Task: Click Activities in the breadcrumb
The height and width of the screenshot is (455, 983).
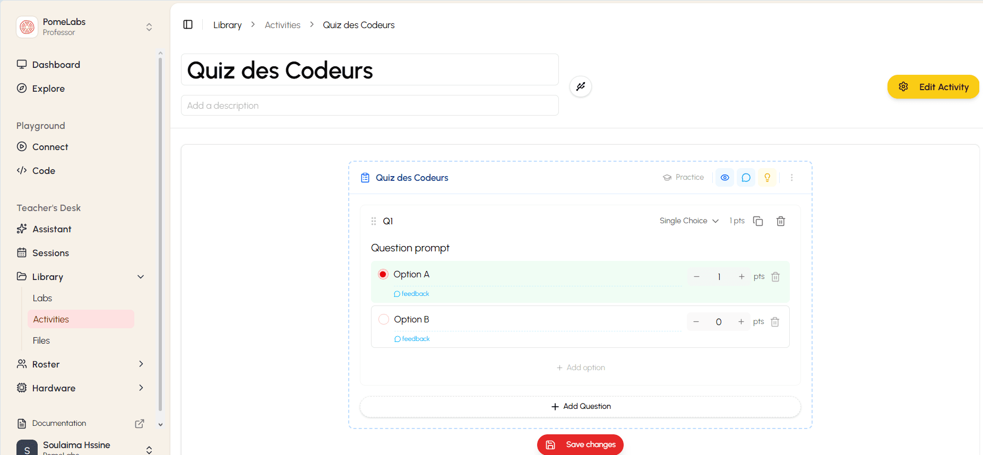Action: (x=282, y=25)
